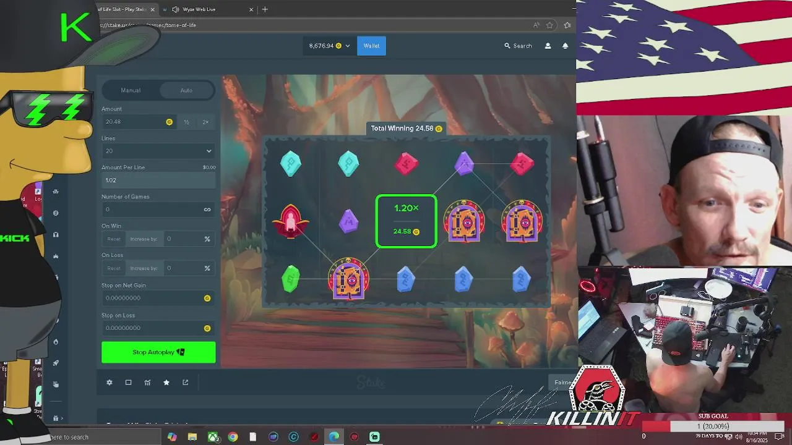Expand balance currency dropdown 8,676.94
The image size is (792, 445).
pos(329,46)
